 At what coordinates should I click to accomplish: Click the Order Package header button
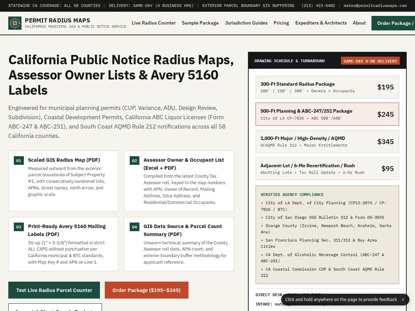[393, 23]
